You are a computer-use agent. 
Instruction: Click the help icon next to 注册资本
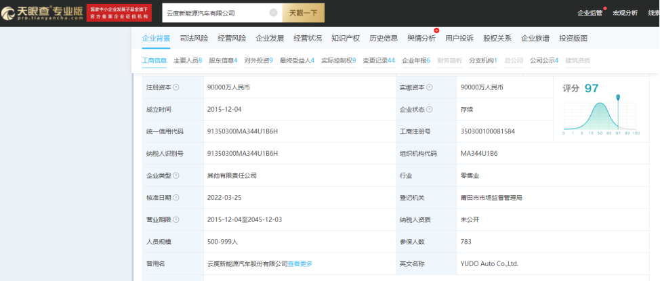[x=176, y=87]
